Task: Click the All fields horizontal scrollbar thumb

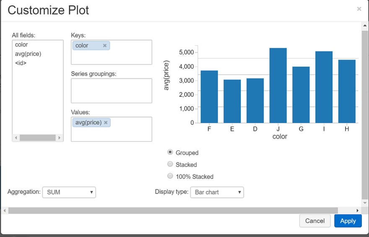Action: click(38, 138)
